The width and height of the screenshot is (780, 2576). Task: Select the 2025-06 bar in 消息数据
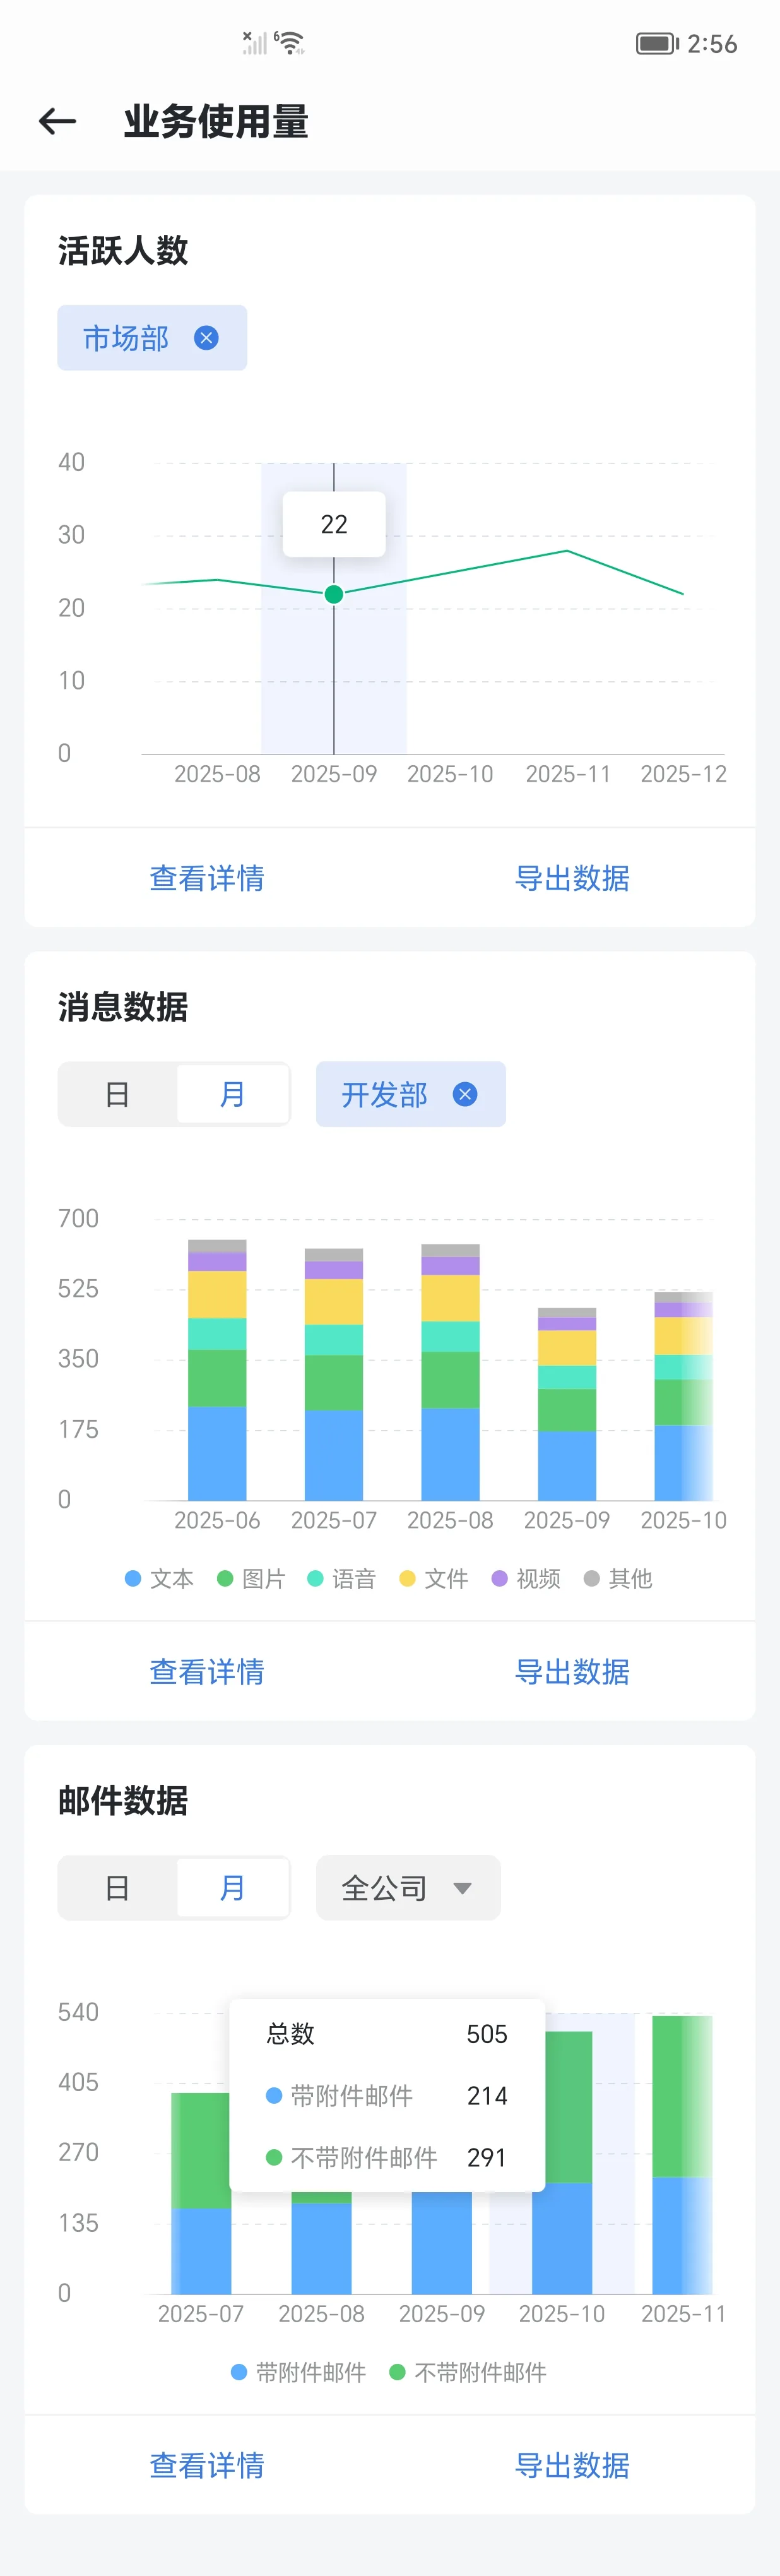(x=217, y=1370)
